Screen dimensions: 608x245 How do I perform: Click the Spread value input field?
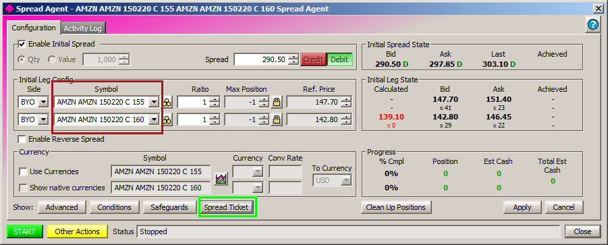point(262,59)
